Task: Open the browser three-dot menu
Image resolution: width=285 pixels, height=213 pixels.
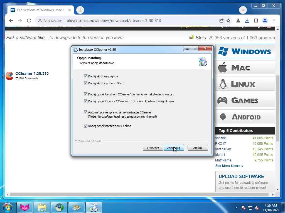Action: 274,21
